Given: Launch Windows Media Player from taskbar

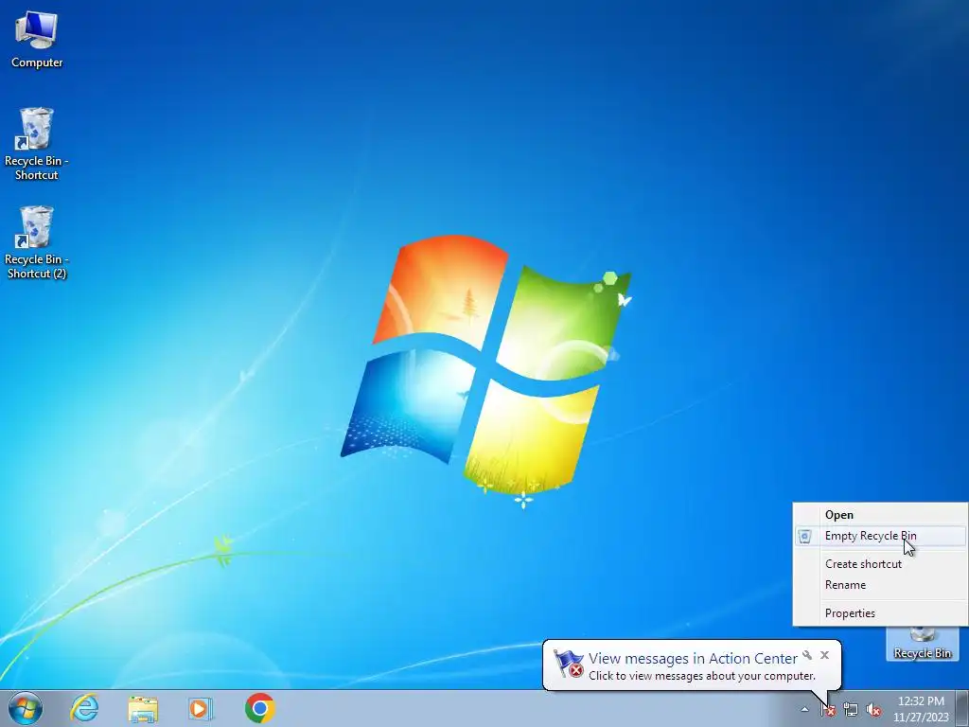Looking at the screenshot, I should [x=200, y=708].
